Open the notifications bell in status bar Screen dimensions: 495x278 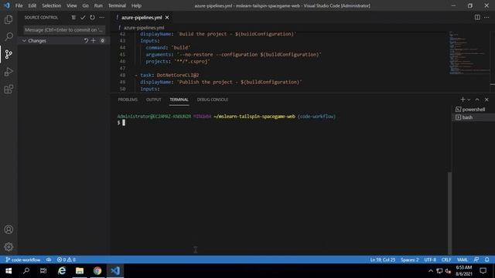click(x=487, y=259)
